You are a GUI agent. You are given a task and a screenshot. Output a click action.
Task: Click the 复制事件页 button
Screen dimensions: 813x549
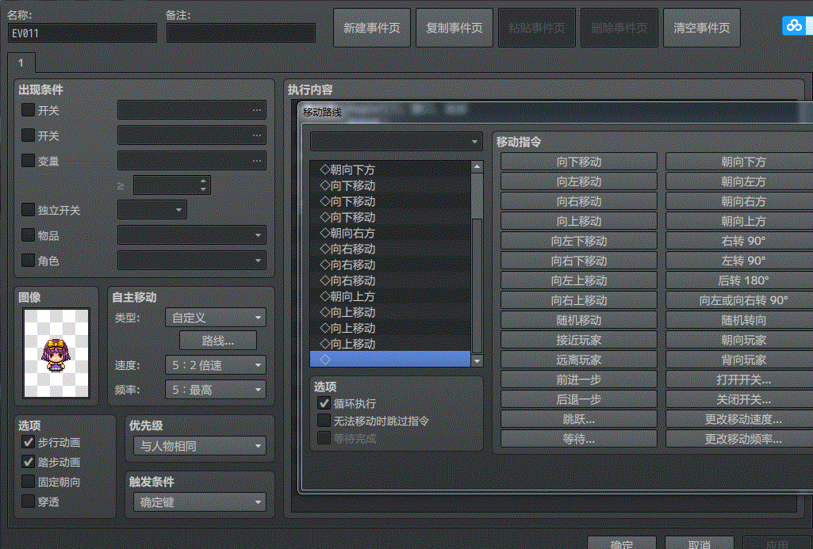[x=454, y=28]
